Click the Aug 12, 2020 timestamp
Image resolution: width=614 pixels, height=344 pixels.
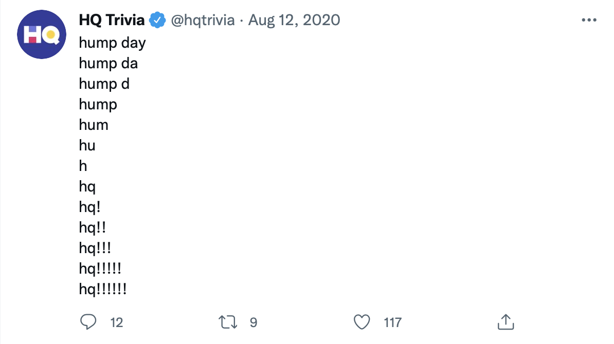294,20
